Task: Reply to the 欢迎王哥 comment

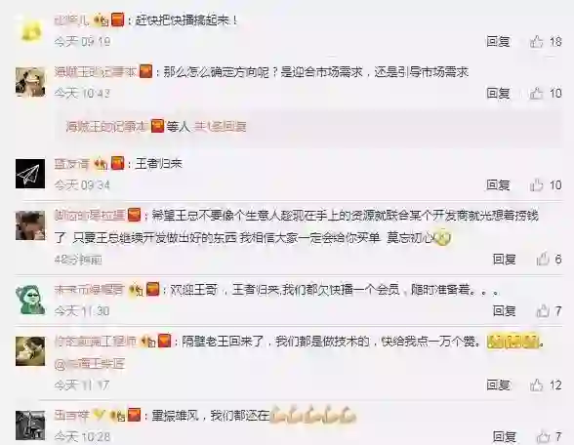Action: pos(505,310)
